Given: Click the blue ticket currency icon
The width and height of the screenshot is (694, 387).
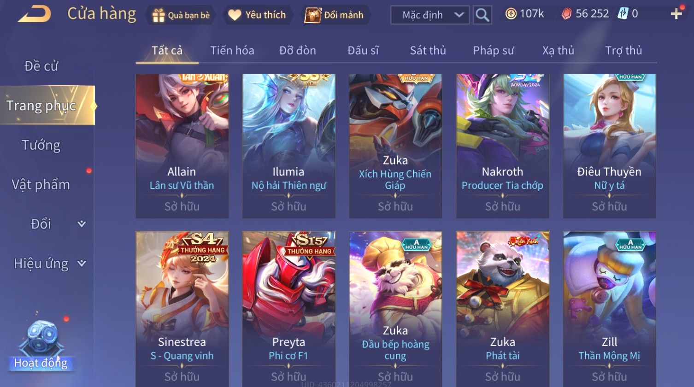Looking at the screenshot, I should [x=623, y=14].
